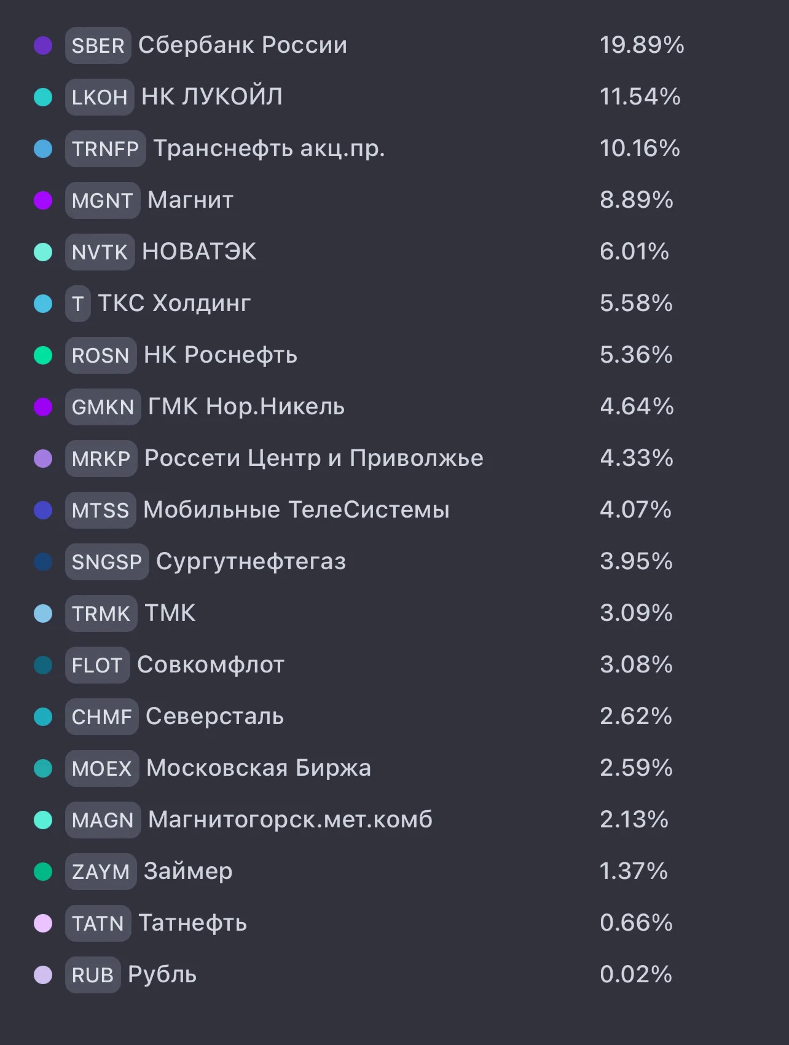The image size is (789, 1045).
Task: Select the Сургутнефтегаз row name
Action: coord(251,562)
